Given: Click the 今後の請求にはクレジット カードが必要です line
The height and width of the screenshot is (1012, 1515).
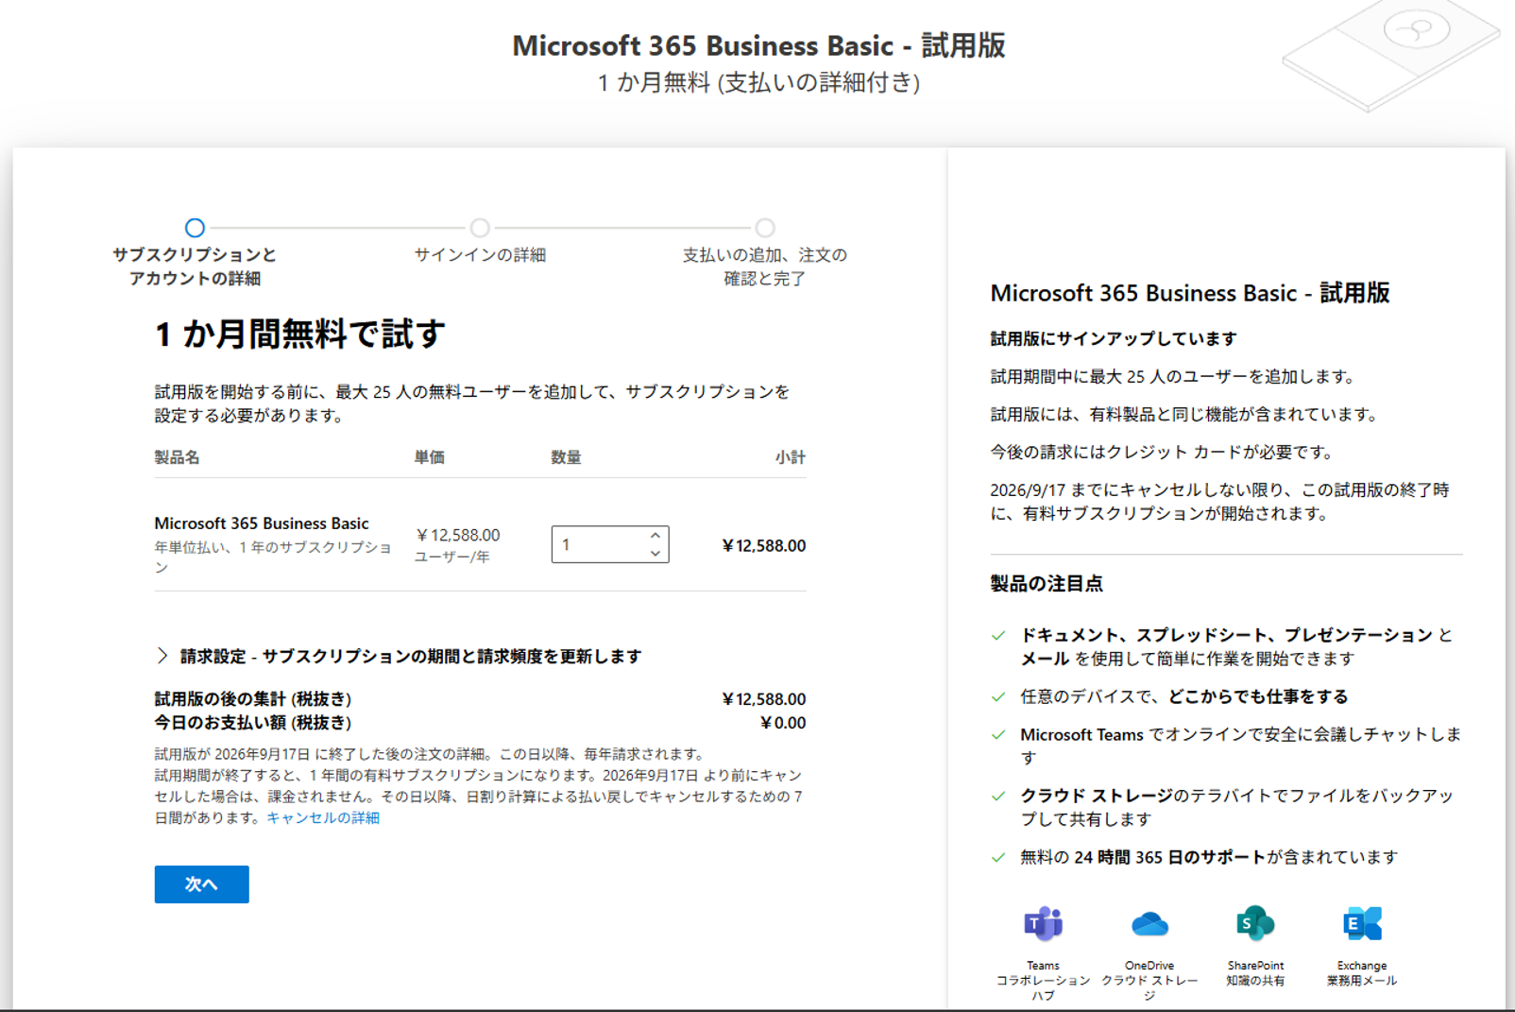Looking at the screenshot, I should click(x=1164, y=452).
